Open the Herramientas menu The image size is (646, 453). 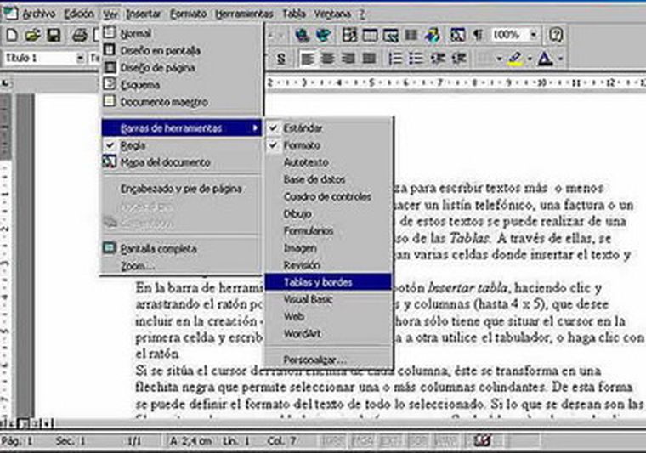[244, 14]
